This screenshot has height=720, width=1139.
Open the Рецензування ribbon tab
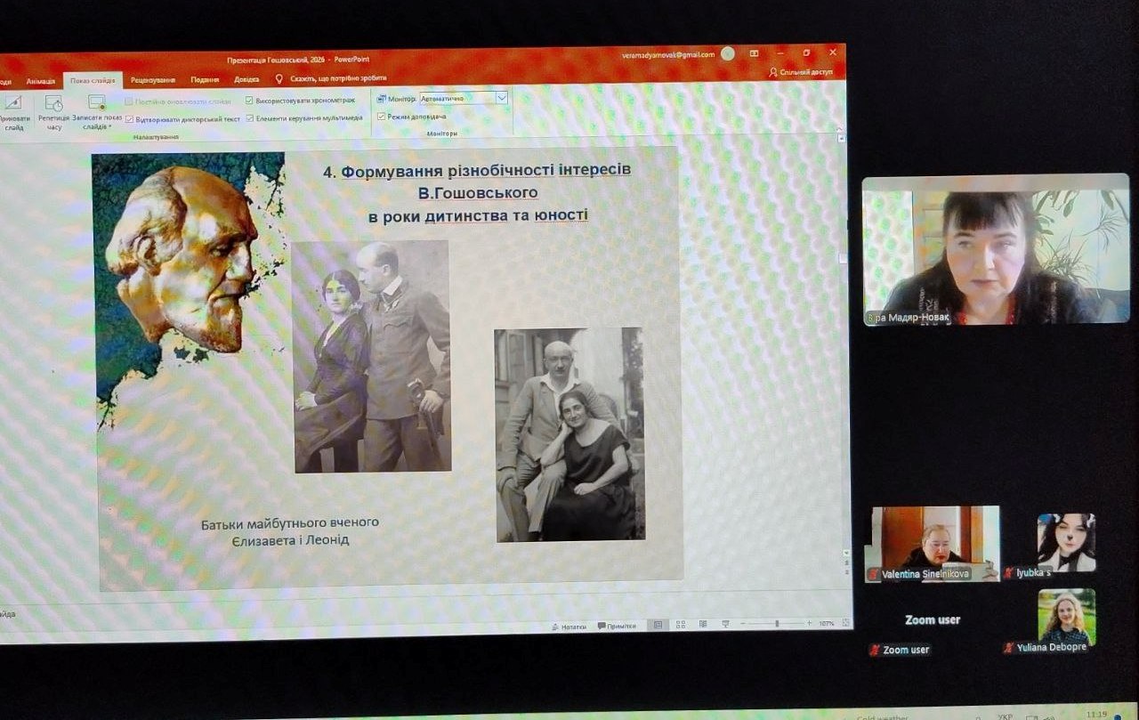pyautogui.click(x=153, y=80)
